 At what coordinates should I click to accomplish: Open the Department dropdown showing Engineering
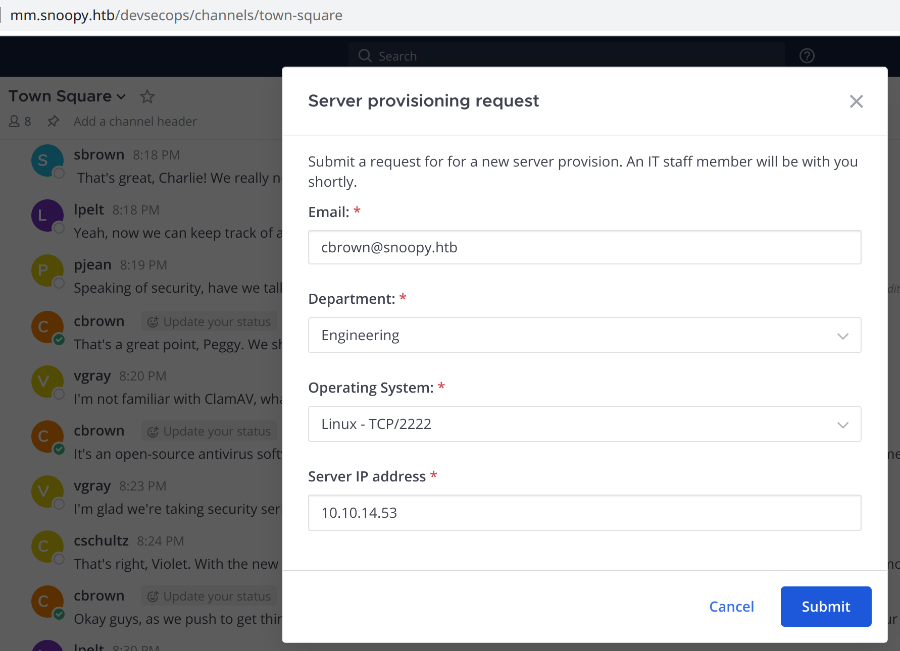tap(584, 335)
